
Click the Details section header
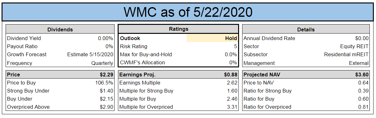[x=306, y=30]
